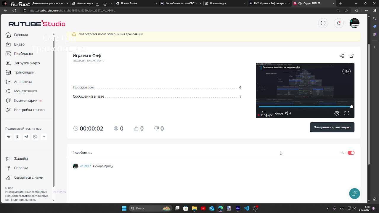
Task: Open the Видео sidebar section
Action: pyautogui.click(x=19, y=44)
